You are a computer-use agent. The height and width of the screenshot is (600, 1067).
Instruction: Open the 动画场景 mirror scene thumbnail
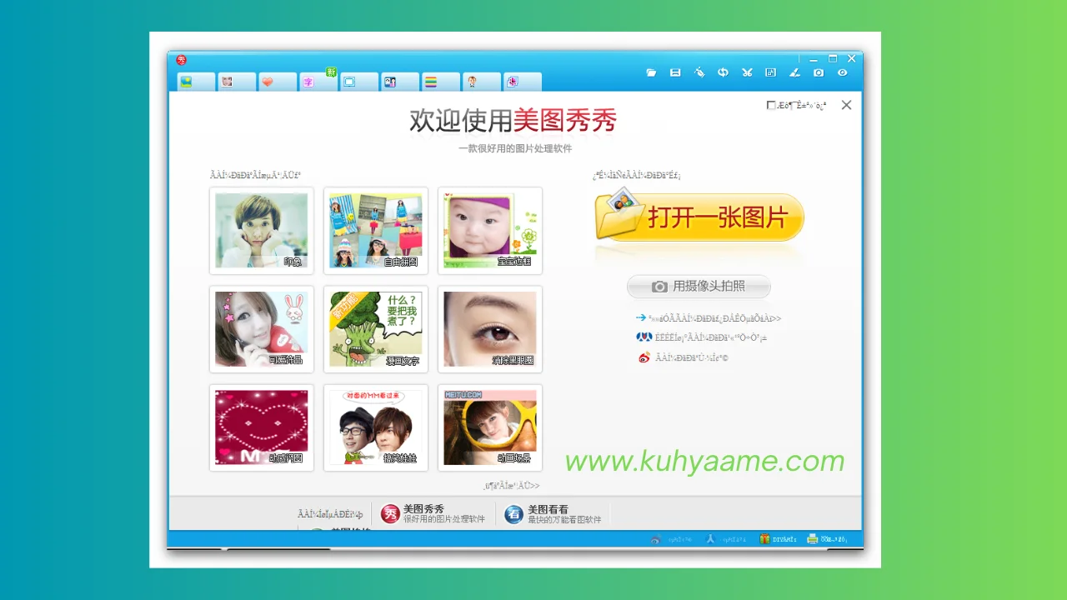point(490,427)
